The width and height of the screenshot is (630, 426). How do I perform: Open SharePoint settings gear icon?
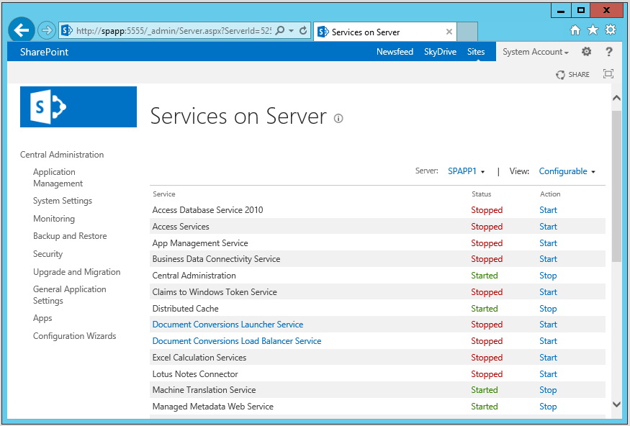click(587, 52)
